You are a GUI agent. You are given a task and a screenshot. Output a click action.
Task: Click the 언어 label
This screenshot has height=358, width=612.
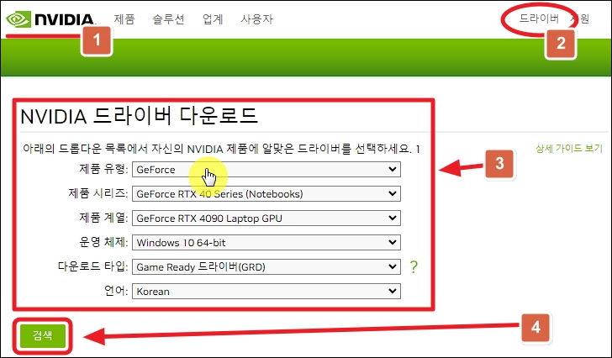point(116,291)
